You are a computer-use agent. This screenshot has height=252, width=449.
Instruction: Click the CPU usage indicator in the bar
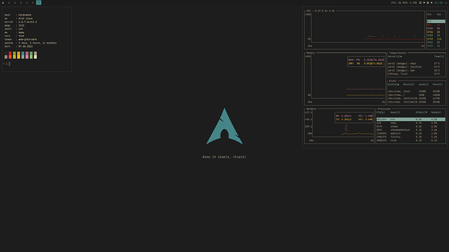(x=396, y=3)
